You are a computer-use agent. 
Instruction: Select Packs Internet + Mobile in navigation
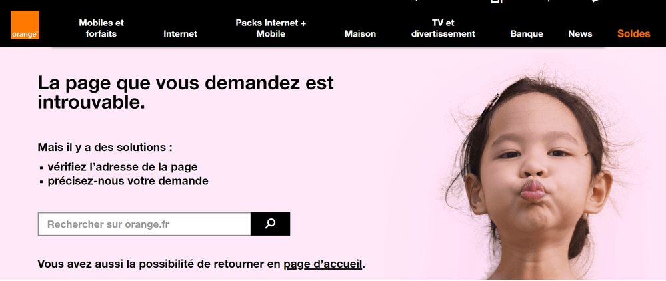(x=271, y=28)
